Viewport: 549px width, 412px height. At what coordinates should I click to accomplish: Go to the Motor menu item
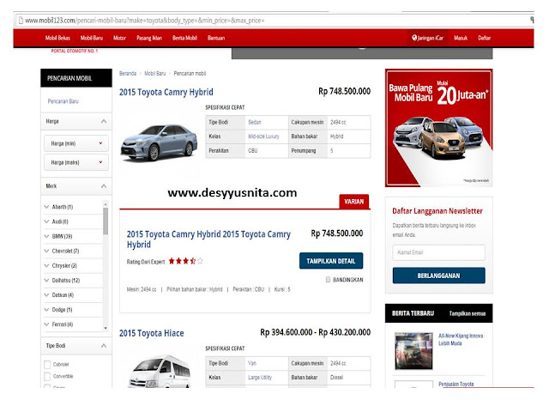point(119,38)
